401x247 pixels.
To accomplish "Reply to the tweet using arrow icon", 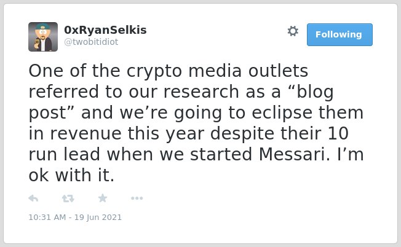I will point(33,198).
